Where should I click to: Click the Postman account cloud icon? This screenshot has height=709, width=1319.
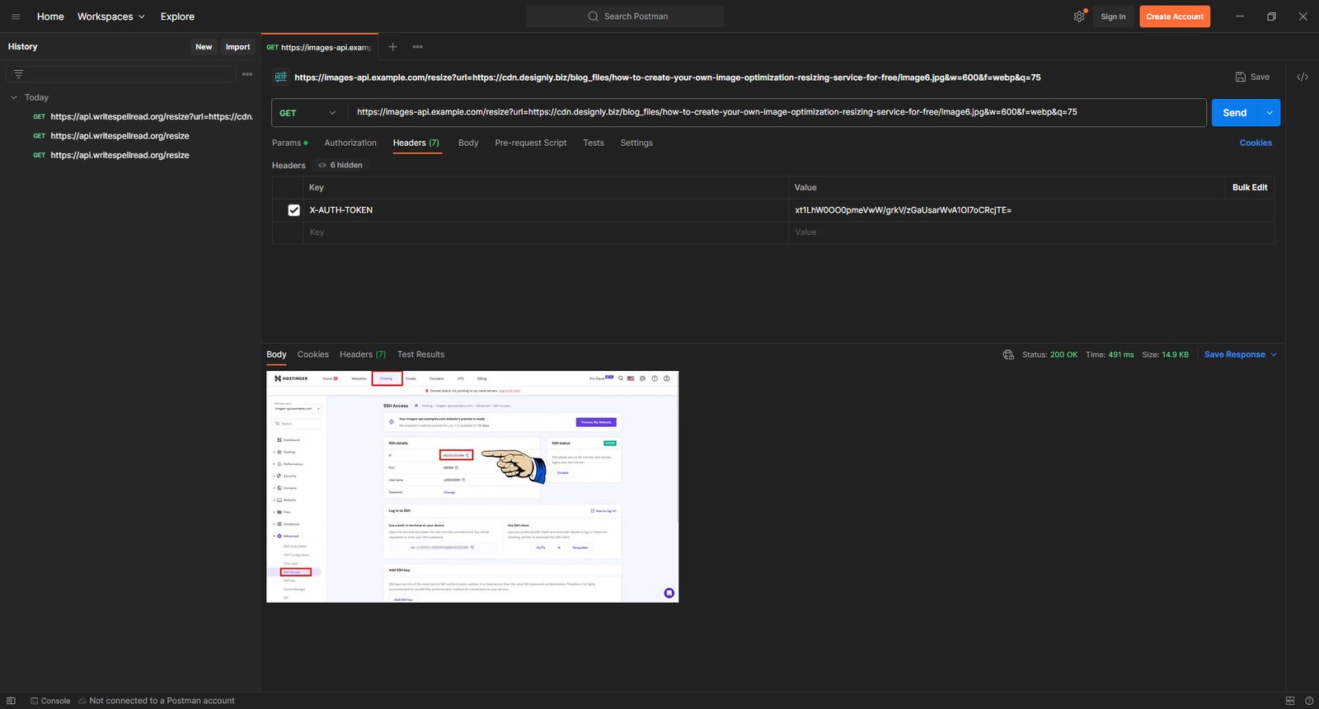click(x=82, y=701)
